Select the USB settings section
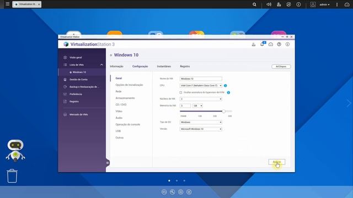Screen dimensions: 353x198 coord(118,131)
